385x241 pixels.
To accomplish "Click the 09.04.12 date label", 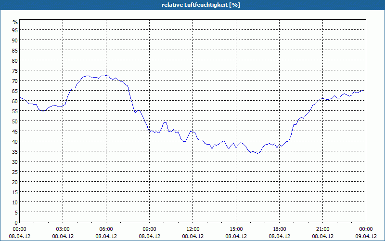I will (x=366, y=236).
